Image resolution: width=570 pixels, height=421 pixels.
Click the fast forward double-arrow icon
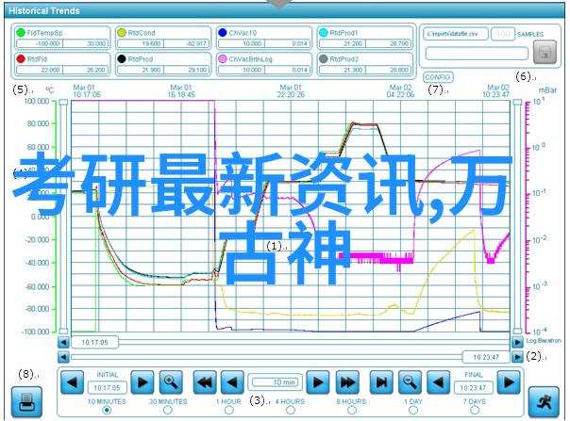click(347, 382)
